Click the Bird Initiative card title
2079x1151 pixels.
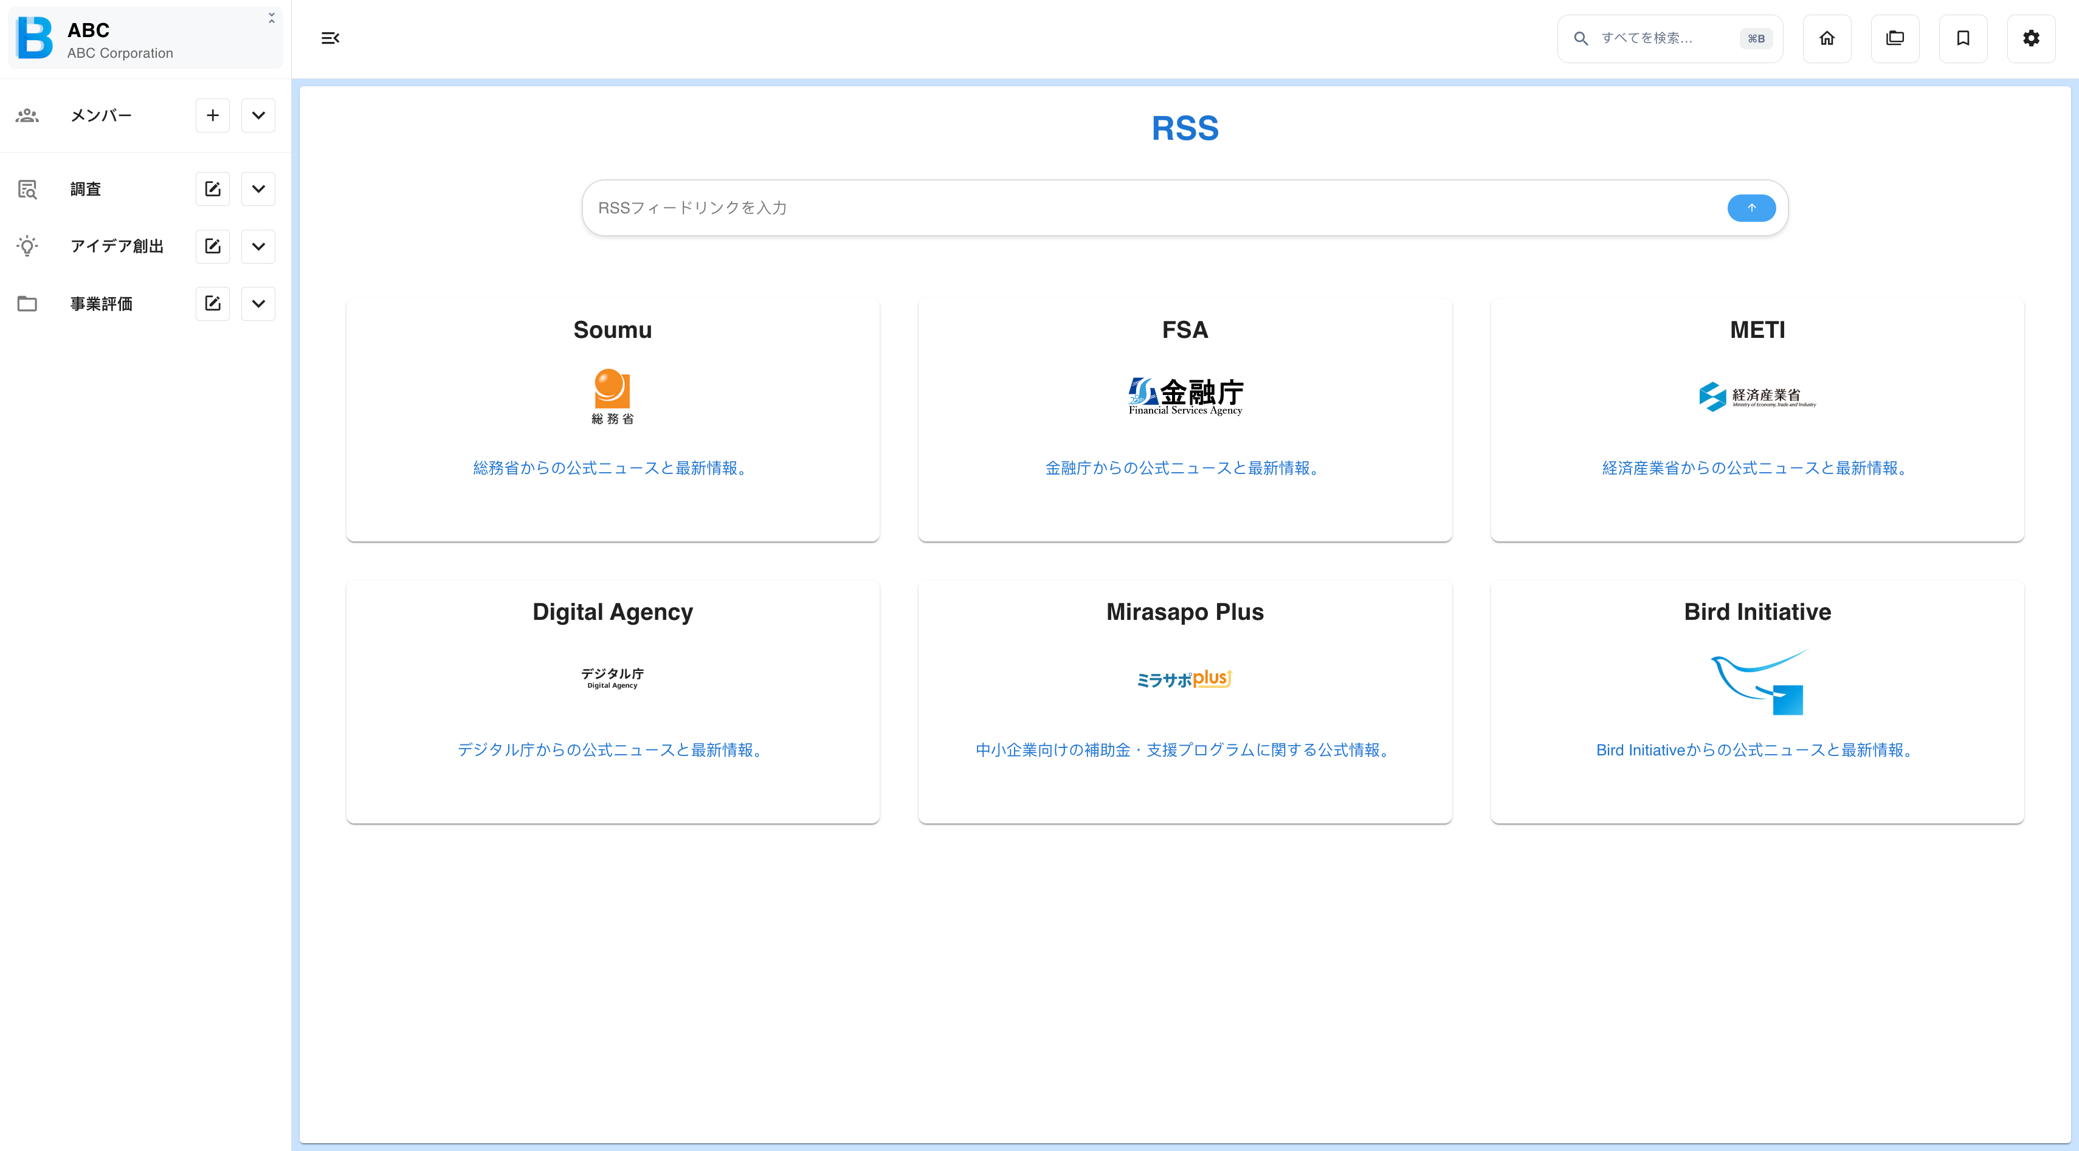(1757, 612)
